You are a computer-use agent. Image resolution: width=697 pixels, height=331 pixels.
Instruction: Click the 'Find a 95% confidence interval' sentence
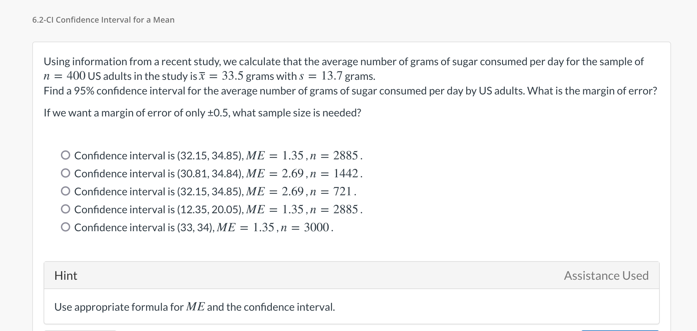(x=350, y=91)
